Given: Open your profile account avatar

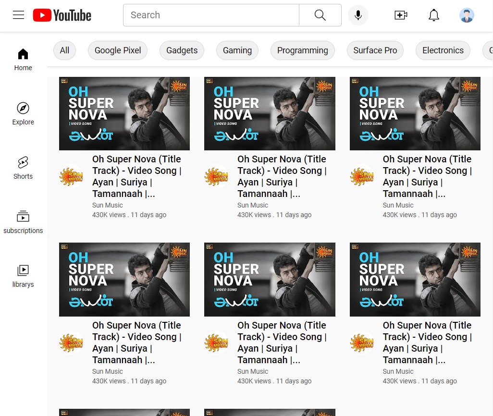Looking at the screenshot, I should (466, 15).
